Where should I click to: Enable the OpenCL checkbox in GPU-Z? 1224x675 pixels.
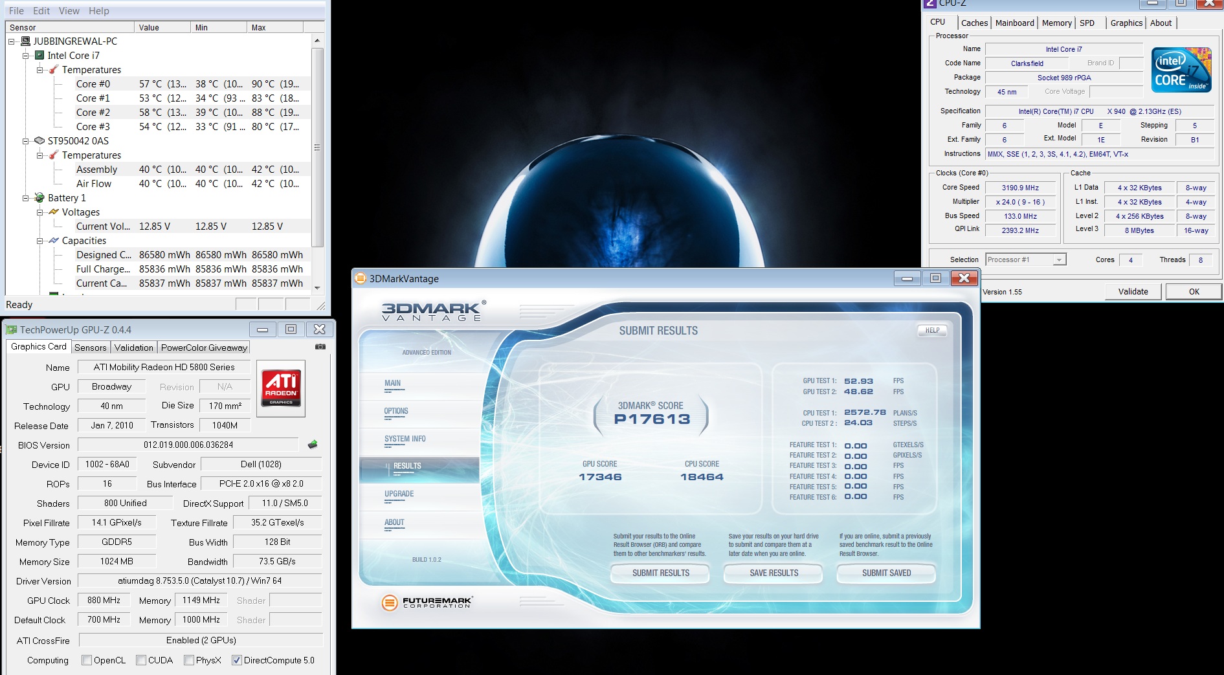pyautogui.click(x=87, y=660)
